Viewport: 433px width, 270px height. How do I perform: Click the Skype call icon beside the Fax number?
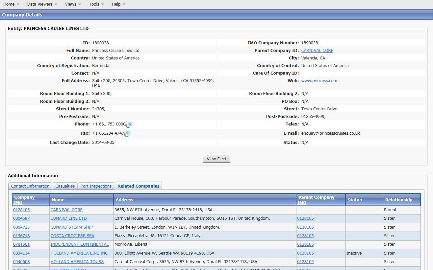tap(127, 134)
